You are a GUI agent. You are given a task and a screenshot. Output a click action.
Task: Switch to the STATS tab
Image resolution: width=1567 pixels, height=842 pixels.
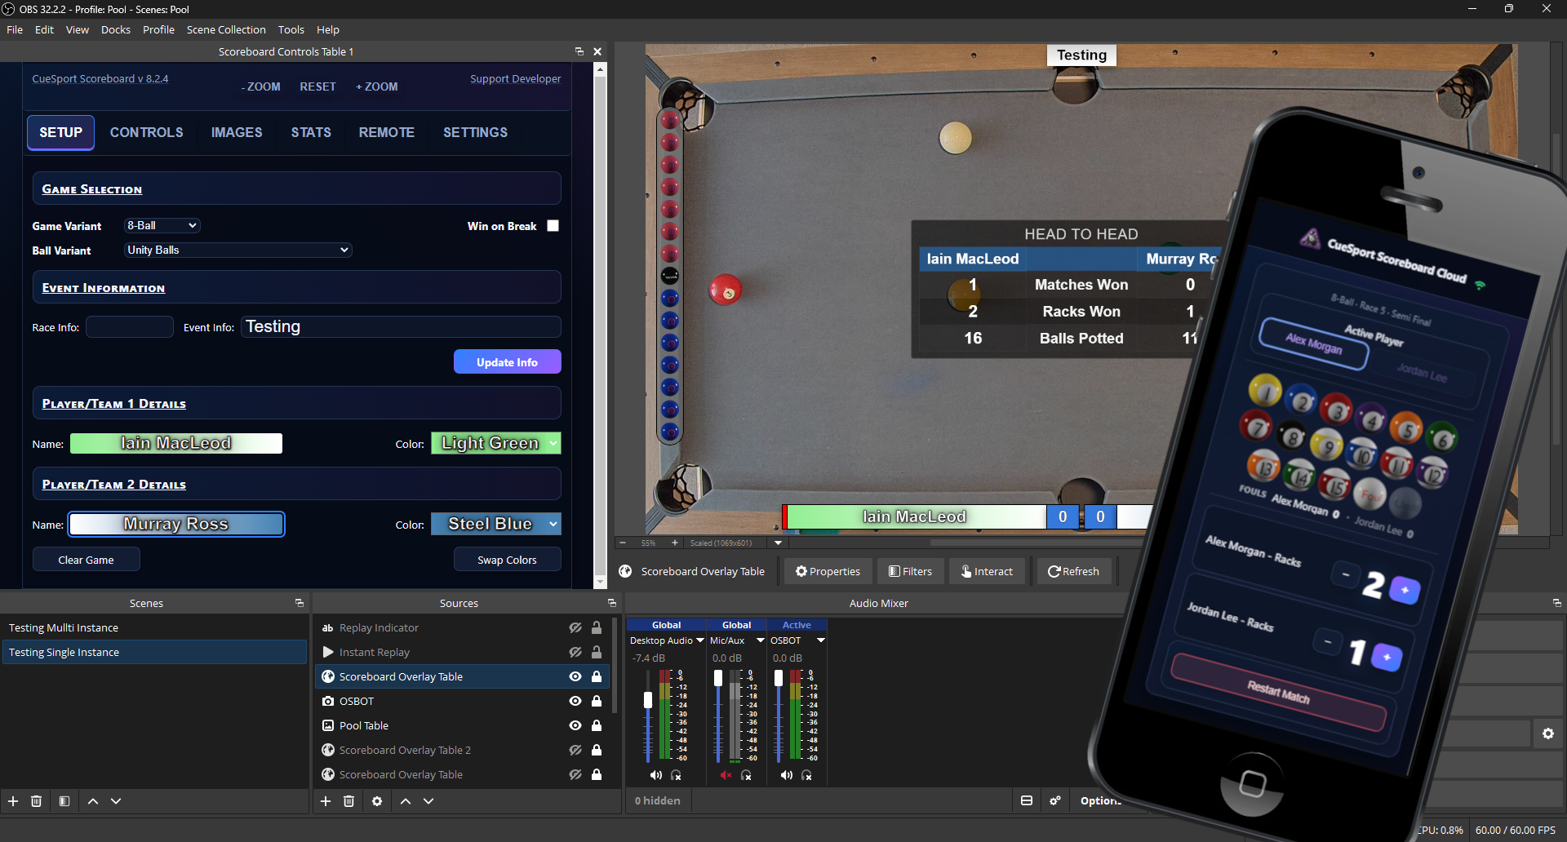(x=311, y=132)
